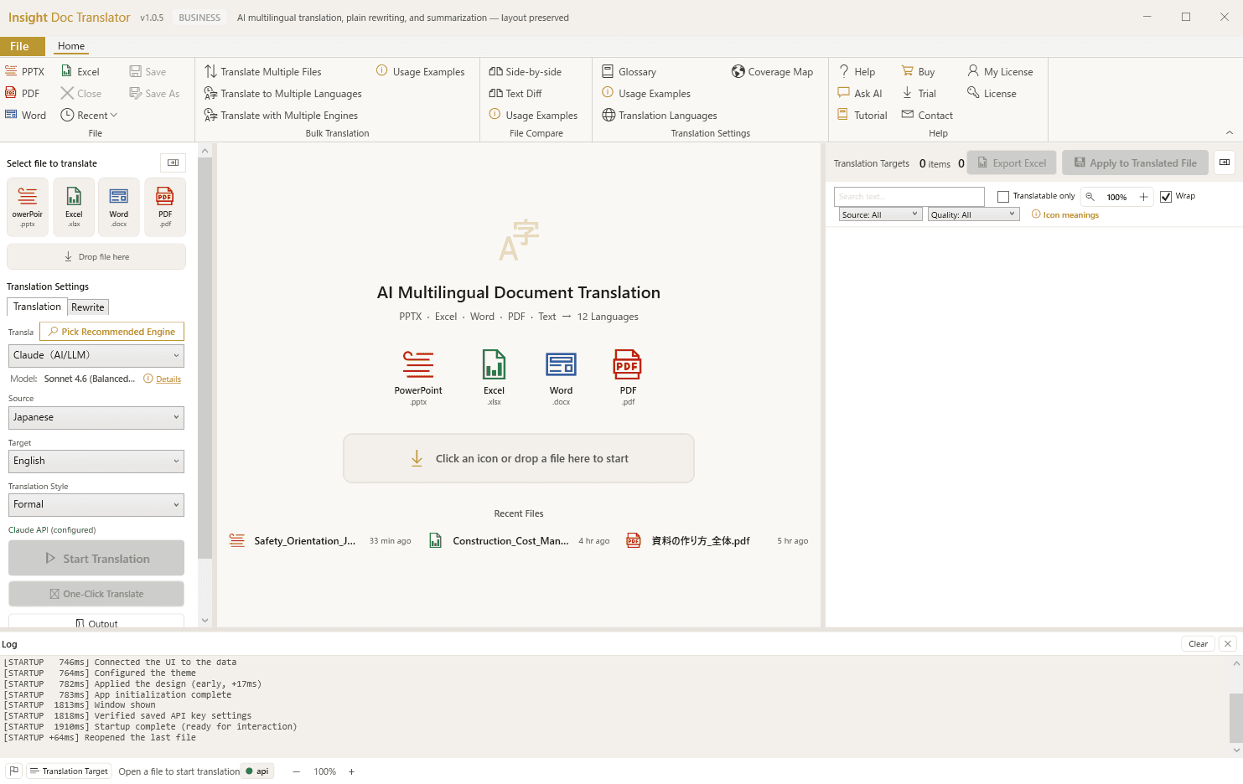This screenshot has width=1243, height=784.
Task: Select Excel .xlsx tile in left sidebar
Action: 74,207
